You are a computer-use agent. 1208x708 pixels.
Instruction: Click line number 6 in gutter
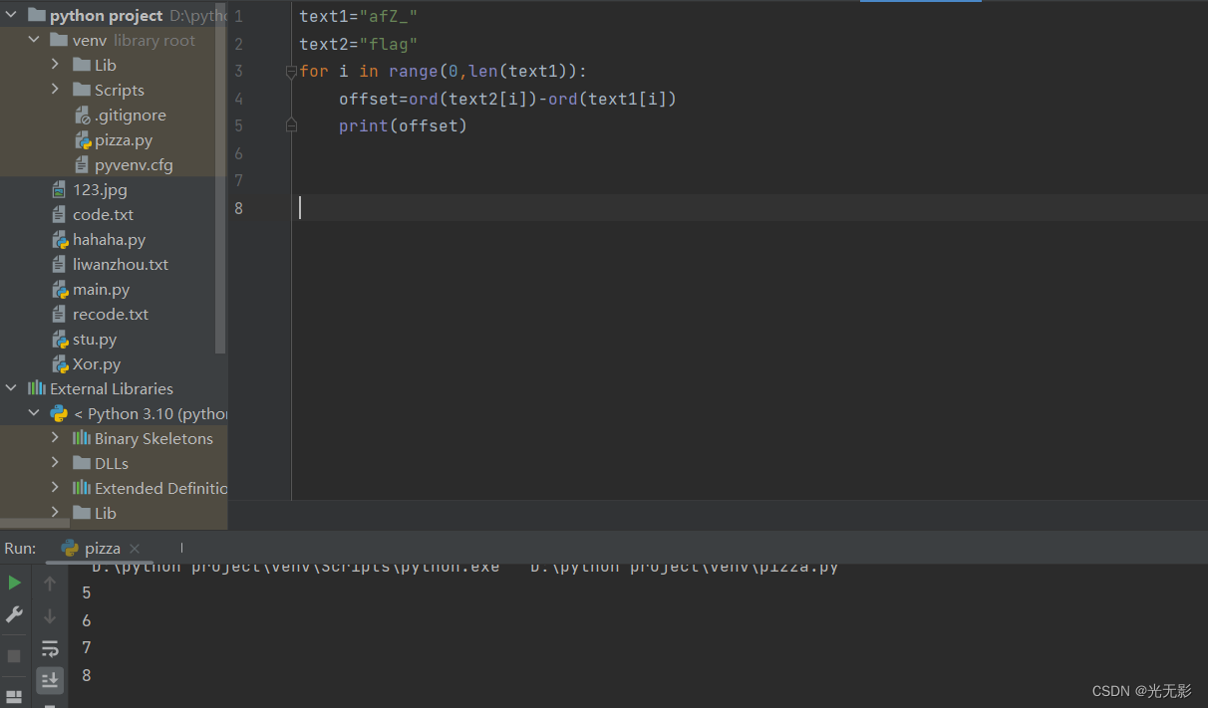tap(238, 153)
